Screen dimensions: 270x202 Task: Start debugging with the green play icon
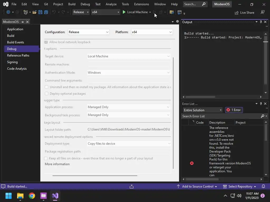124,12
